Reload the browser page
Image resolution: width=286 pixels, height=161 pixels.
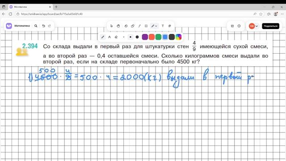pos(10,14)
